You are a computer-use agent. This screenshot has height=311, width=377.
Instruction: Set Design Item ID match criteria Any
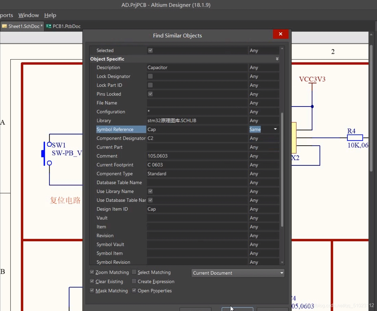click(264, 209)
